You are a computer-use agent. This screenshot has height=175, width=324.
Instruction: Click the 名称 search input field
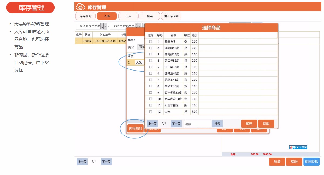point(197,124)
